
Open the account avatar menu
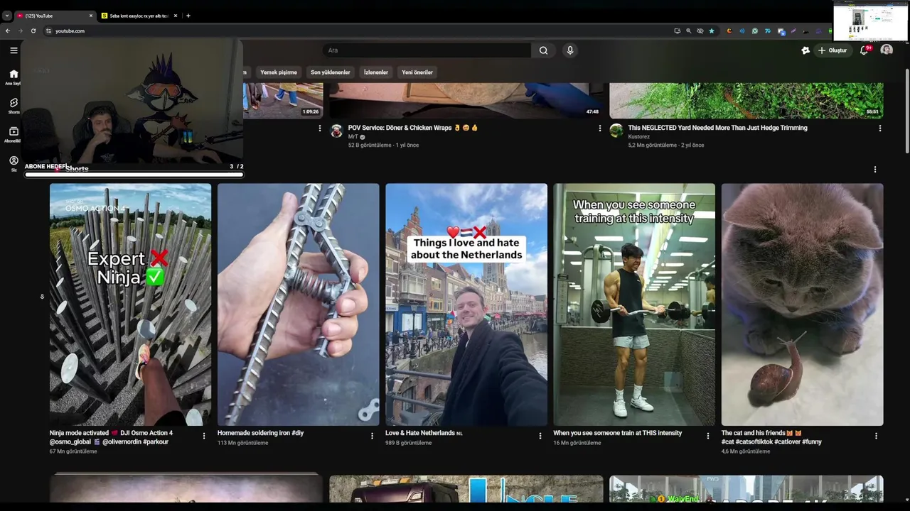pos(887,50)
